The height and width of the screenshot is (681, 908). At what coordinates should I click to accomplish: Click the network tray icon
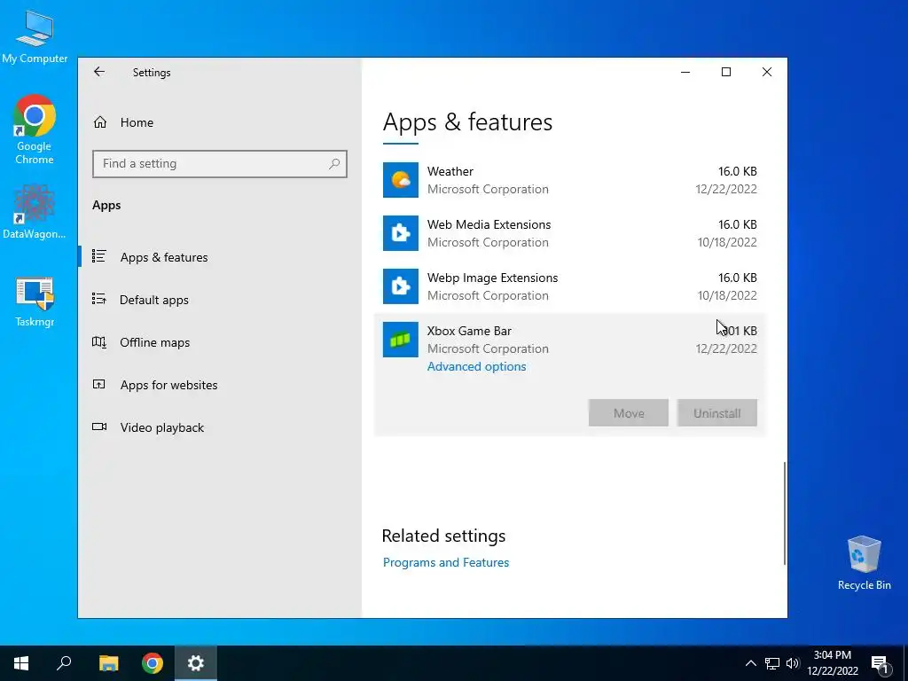pyautogui.click(x=772, y=663)
